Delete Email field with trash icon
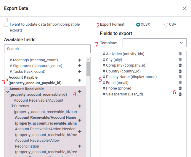The height and width of the screenshot is (157, 191). pos(180,83)
